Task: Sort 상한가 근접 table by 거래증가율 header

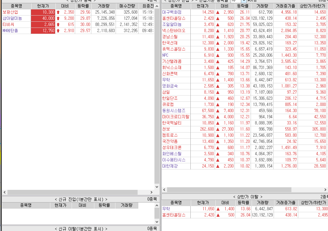Action: [x=286, y=6]
